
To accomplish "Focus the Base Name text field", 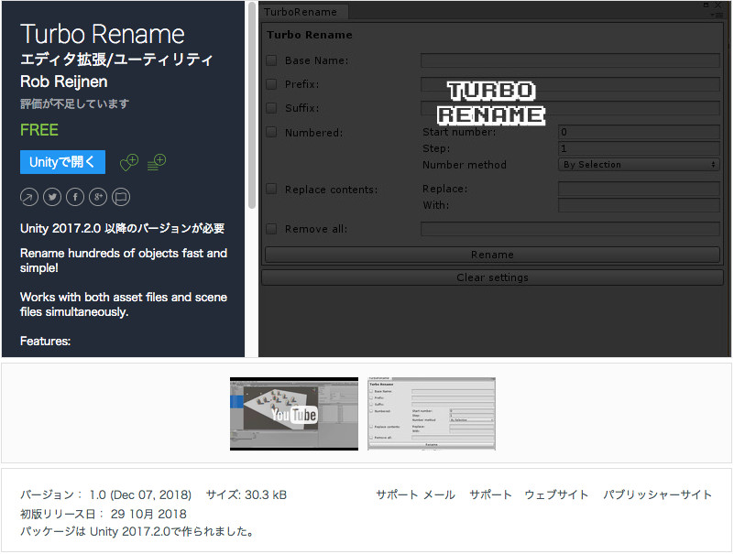I will click(570, 60).
